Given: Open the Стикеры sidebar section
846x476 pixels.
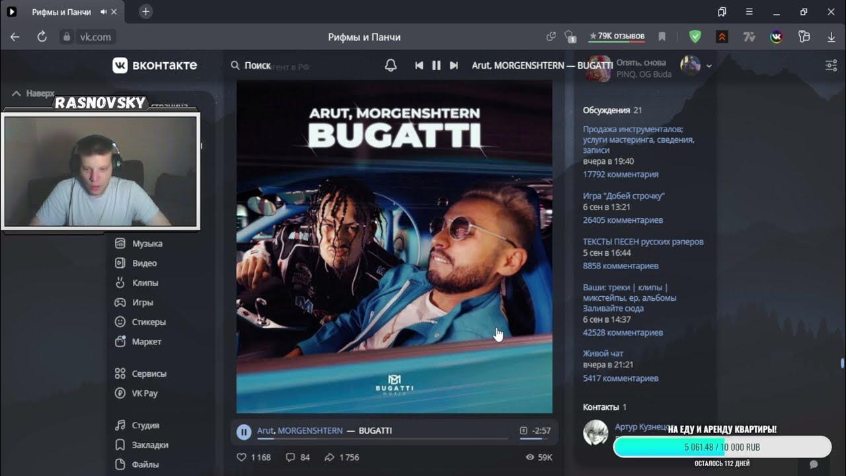Looking at the screenshot, I should click(140, 322).
